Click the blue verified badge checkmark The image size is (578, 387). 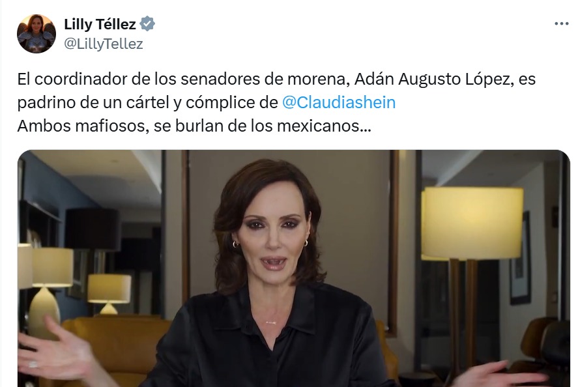tap(147, 24)
